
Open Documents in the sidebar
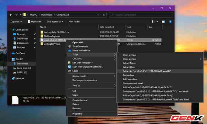coord(23,43)
